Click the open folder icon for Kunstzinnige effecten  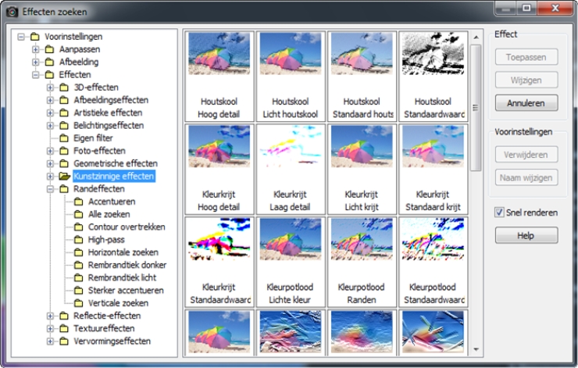click(64, 177)
